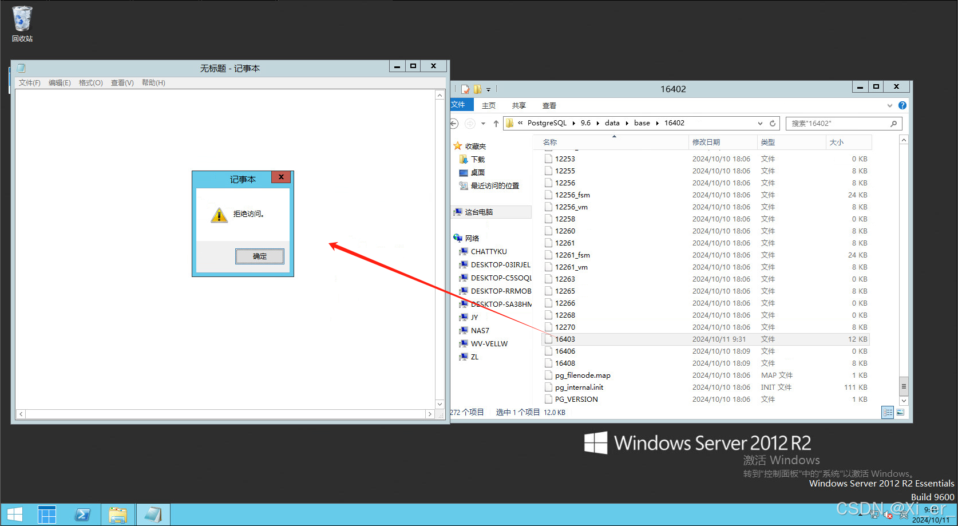The width and height of the screenshot is (958, 526).
Task: Sort files by 修改日期 column header
Action: (723, 142)
